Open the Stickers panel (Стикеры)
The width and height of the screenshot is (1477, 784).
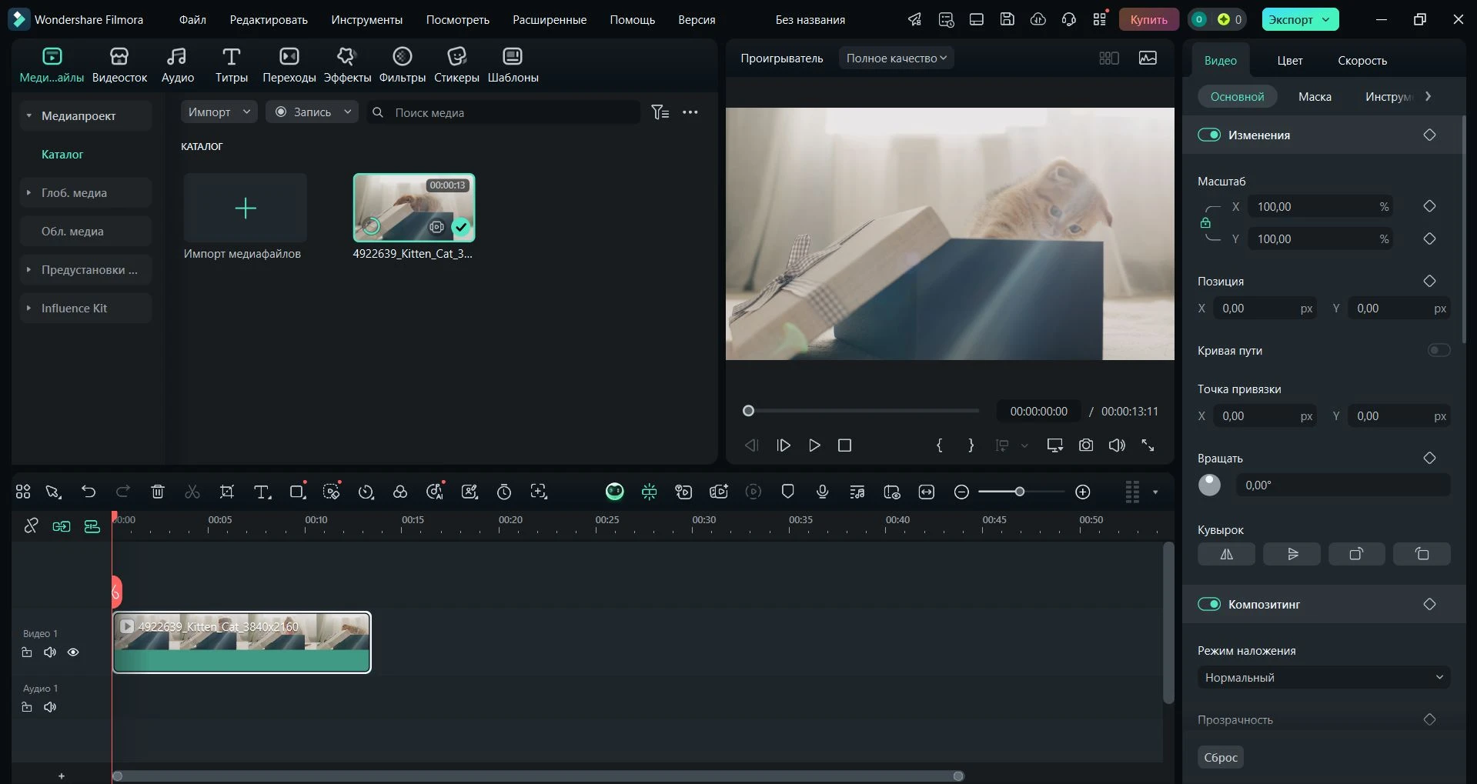pos(456,65)
